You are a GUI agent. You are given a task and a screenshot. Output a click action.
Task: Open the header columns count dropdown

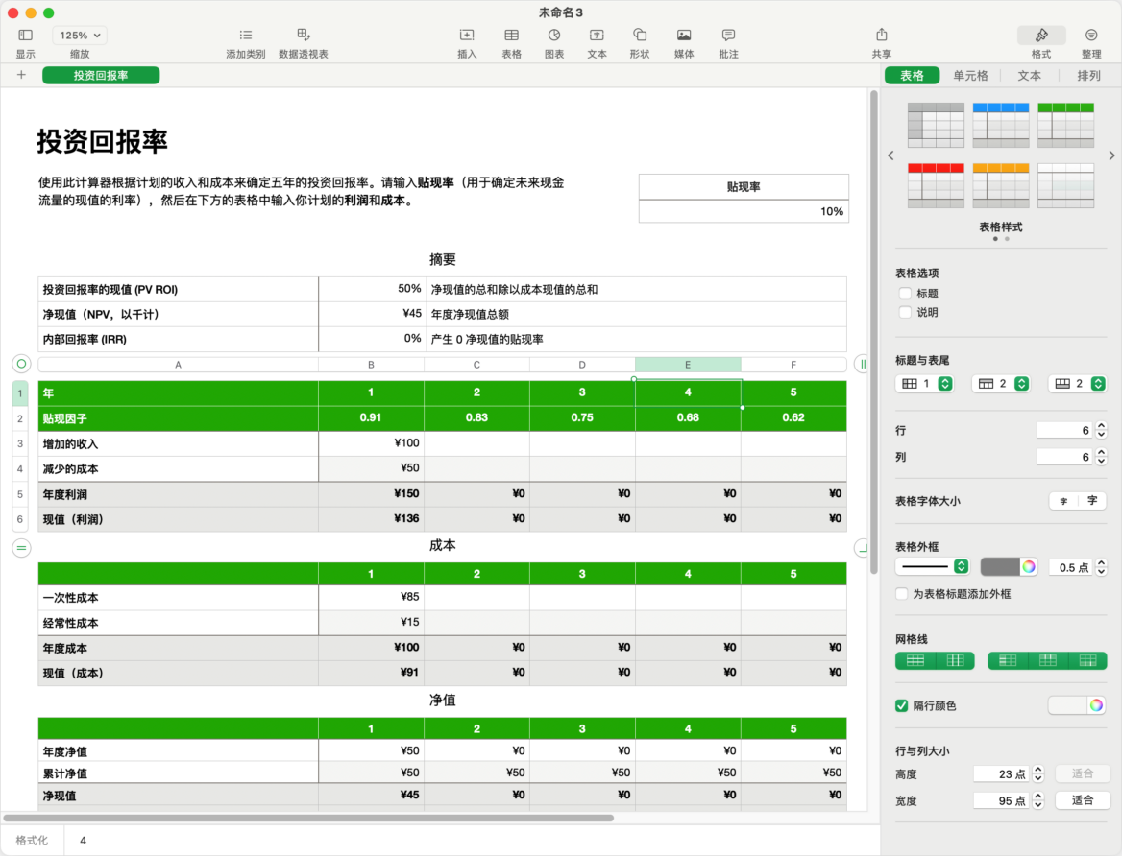coord(924,383)
